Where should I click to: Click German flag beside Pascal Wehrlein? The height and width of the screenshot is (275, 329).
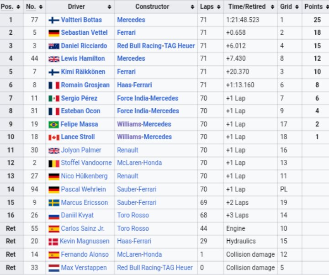pyautogui.click(x=54, y=190)
